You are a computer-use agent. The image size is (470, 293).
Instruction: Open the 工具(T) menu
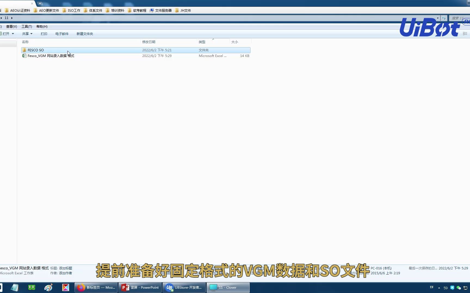(x=27, y=27)
